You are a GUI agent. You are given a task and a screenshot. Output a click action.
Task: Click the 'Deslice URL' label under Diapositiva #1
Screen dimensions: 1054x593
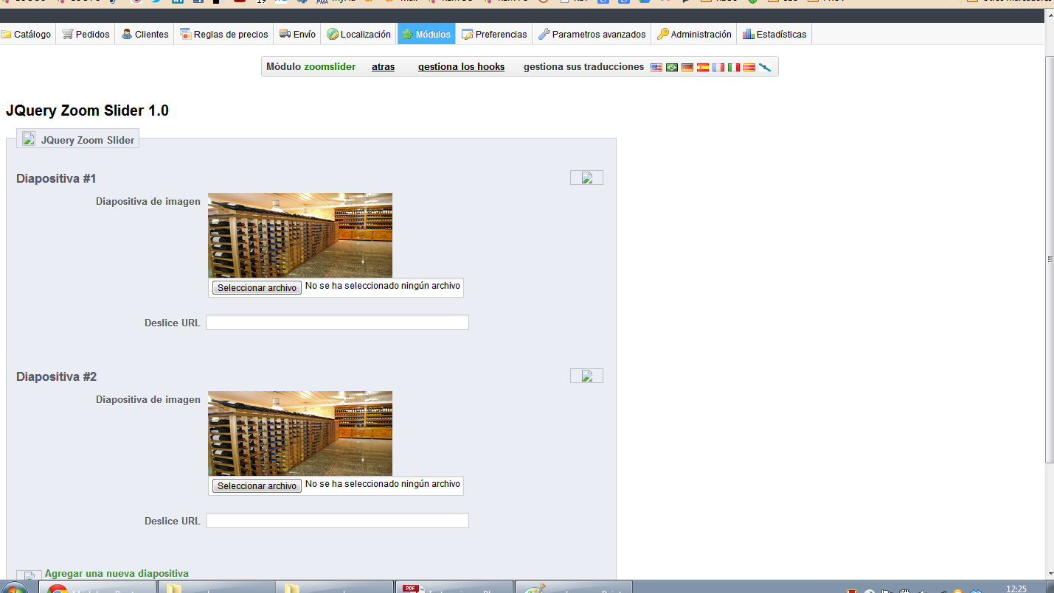[173, 323]
